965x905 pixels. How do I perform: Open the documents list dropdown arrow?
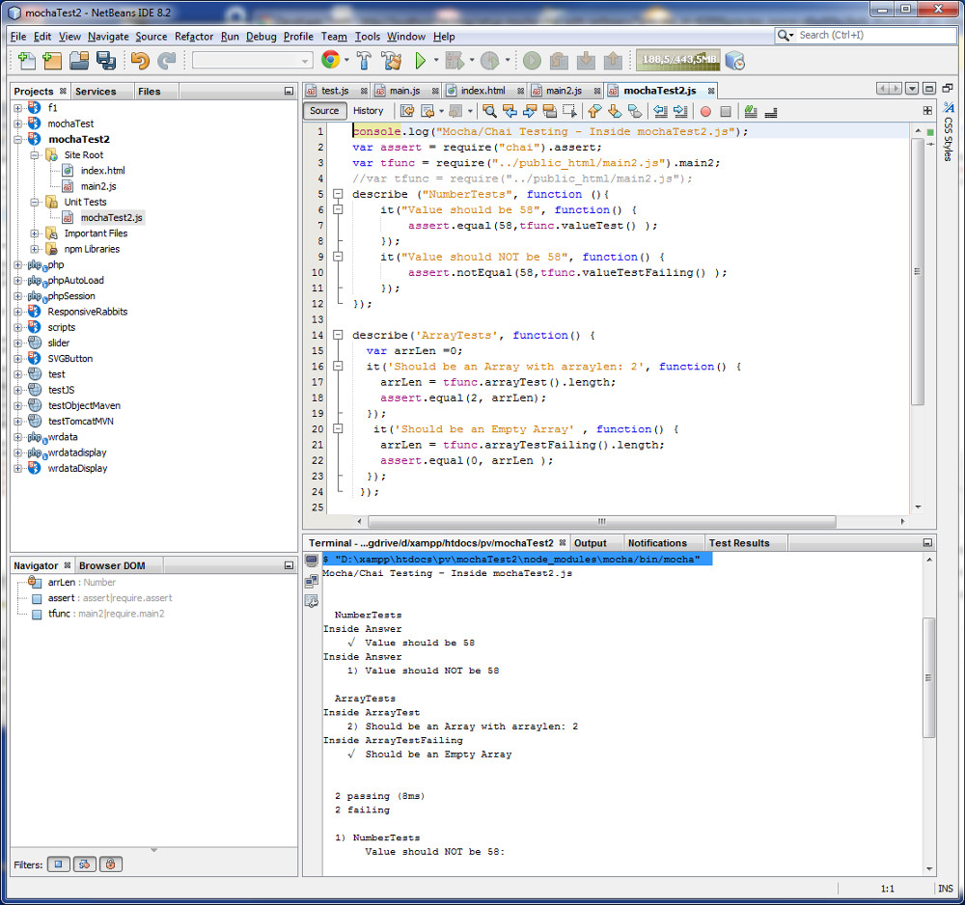tap(912, 89)
